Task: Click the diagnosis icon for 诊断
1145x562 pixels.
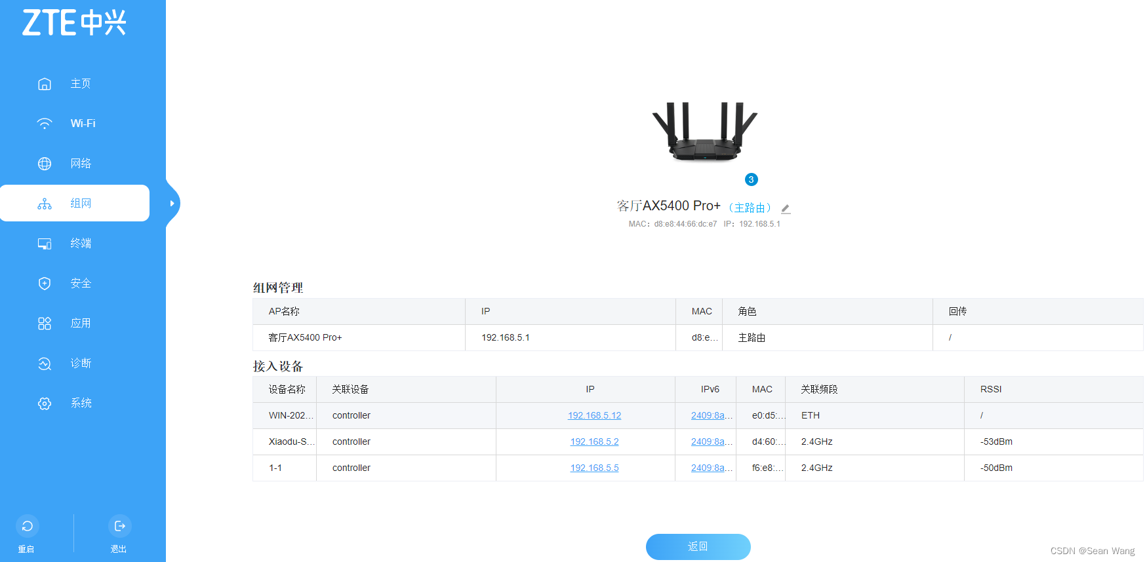Action: coord(45,364)
